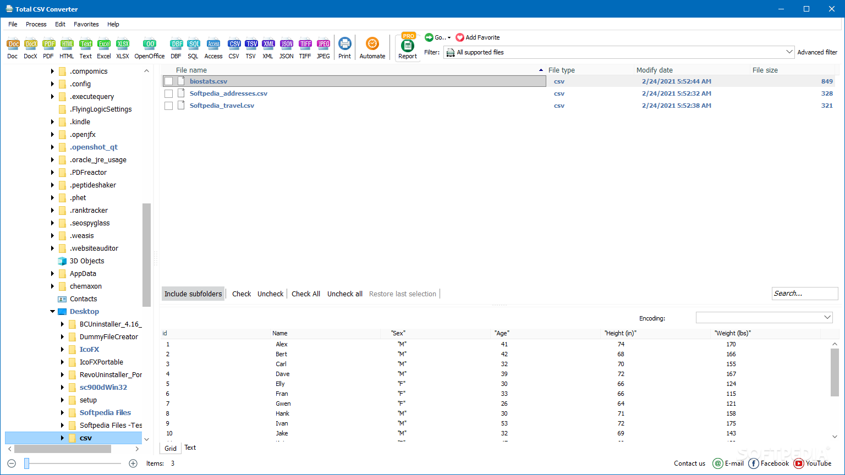Select the JPEG conversion icon

tap(323, 48)
